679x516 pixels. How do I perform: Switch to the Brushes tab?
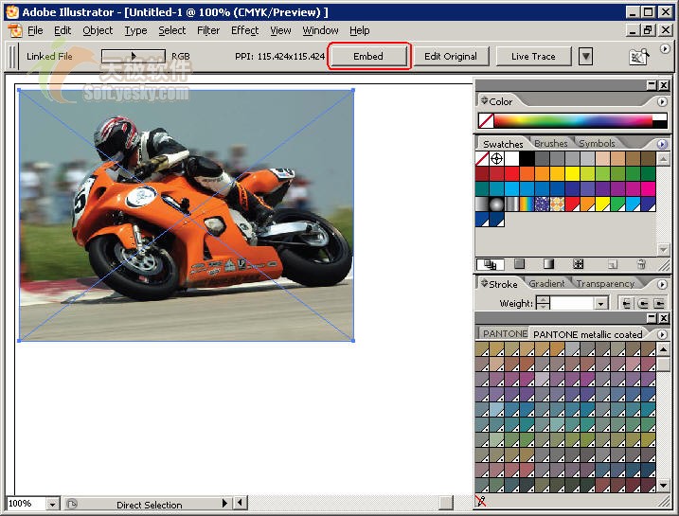pyautogui.click(x=551, y=144)
